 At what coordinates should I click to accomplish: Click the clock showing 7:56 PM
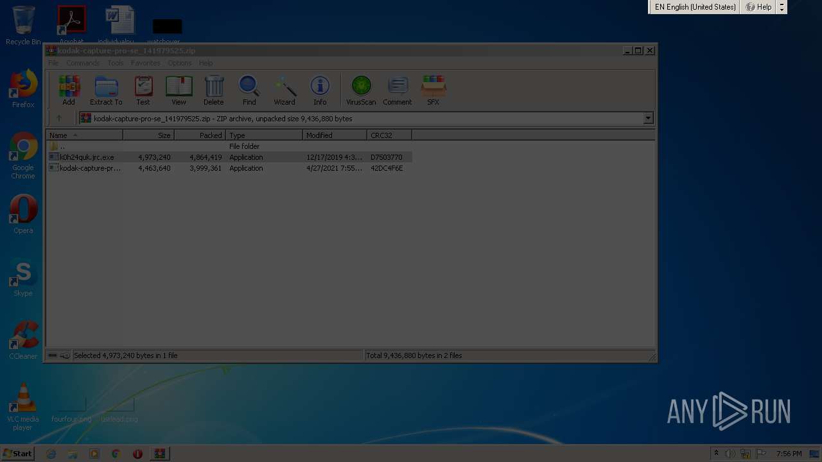click(x=789, y=454)
